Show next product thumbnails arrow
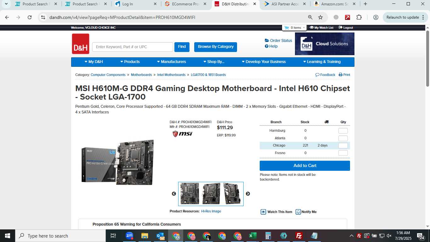Viewport: 430px width, 242px height. tap(248, 194)
